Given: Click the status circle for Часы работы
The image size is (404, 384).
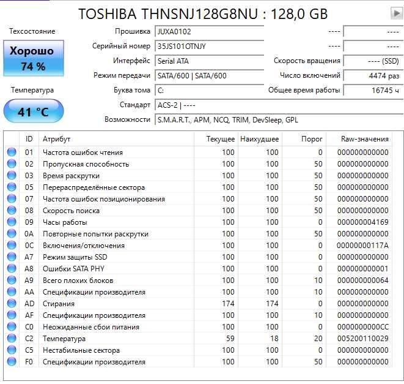Looking at the screenshot, I should tap(12, 222).
